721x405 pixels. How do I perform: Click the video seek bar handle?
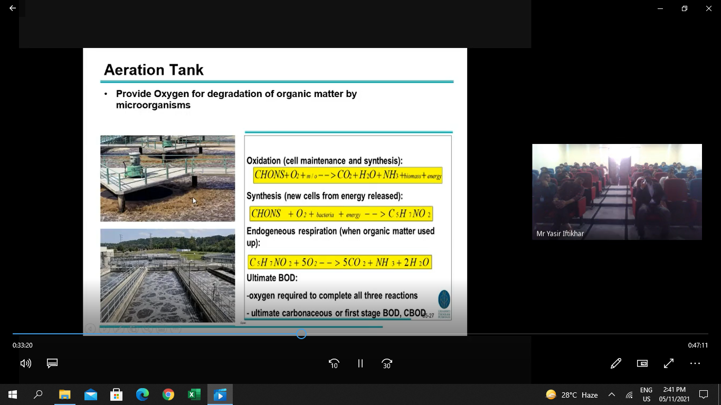point(301,334)
